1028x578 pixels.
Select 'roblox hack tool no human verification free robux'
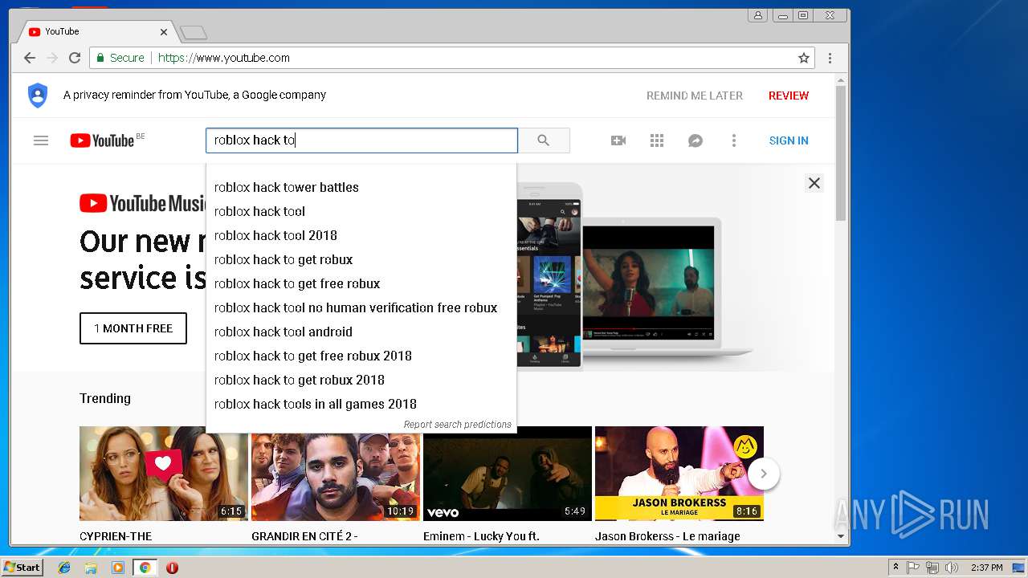click(x=361, y=307)
